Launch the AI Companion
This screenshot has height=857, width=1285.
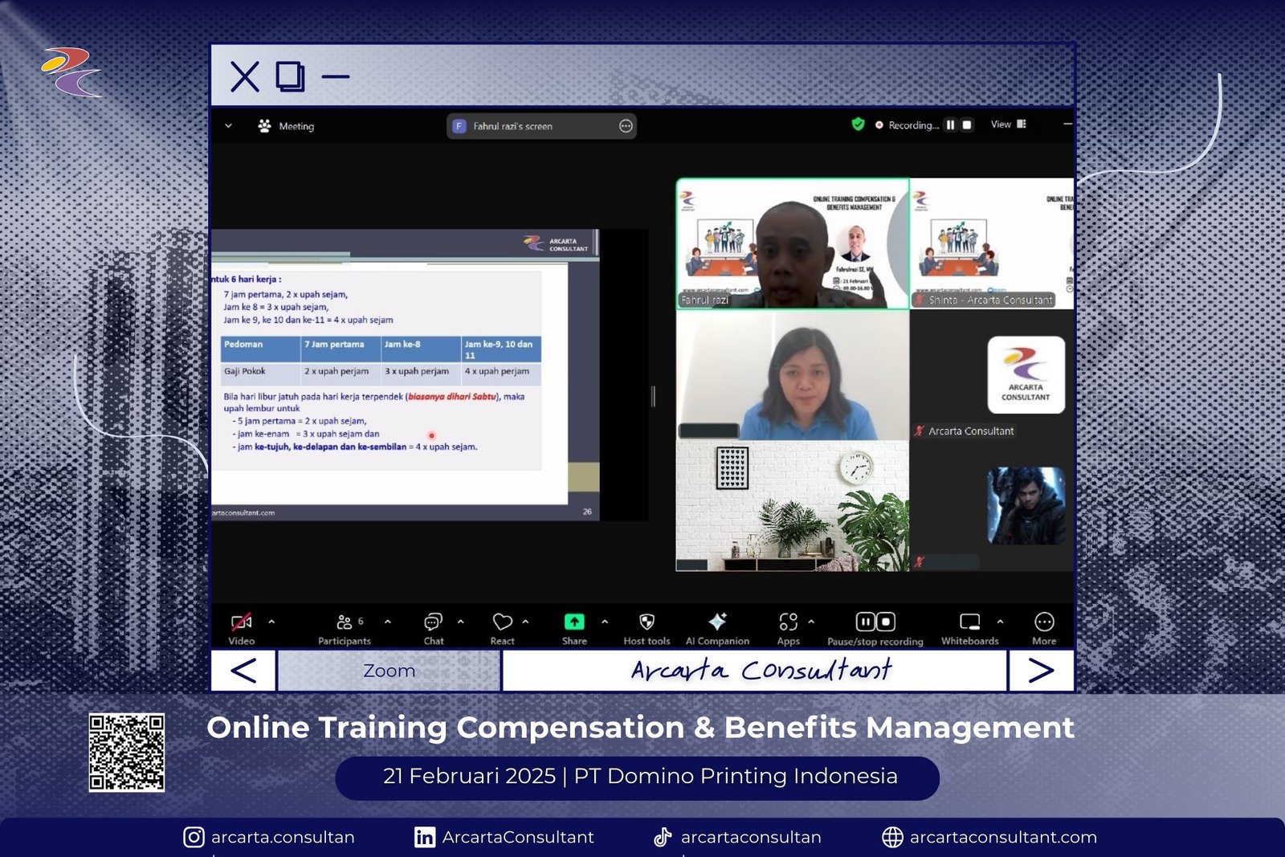717,622
